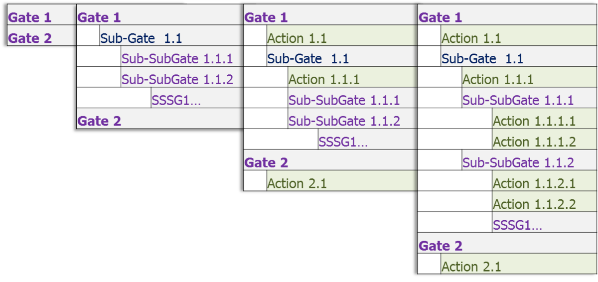Select Sub-Gate 1.1 in the rightmost panel
Image resolution: width=598 pixels, height=282 pixels.
point(519,59)
